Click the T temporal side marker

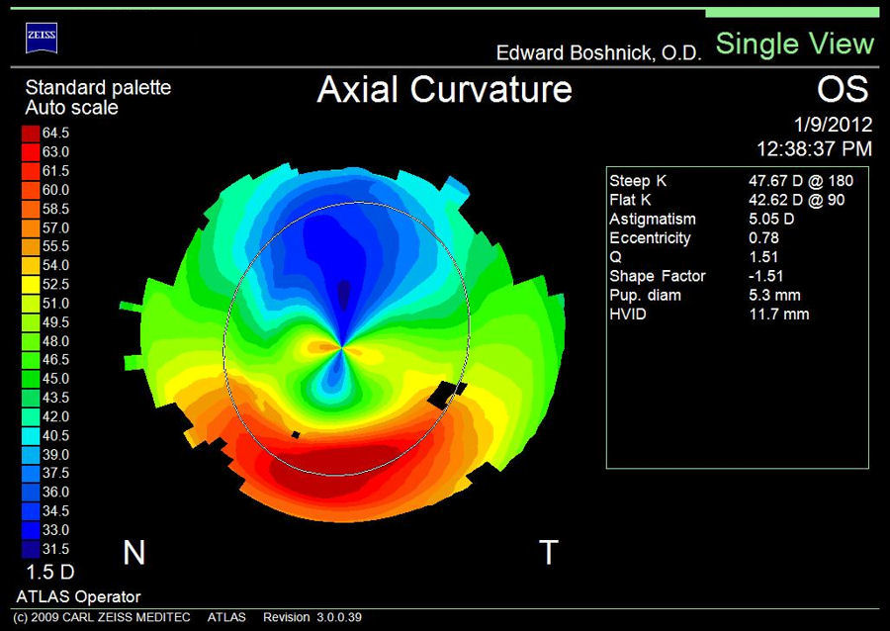[x=548, y=553]
